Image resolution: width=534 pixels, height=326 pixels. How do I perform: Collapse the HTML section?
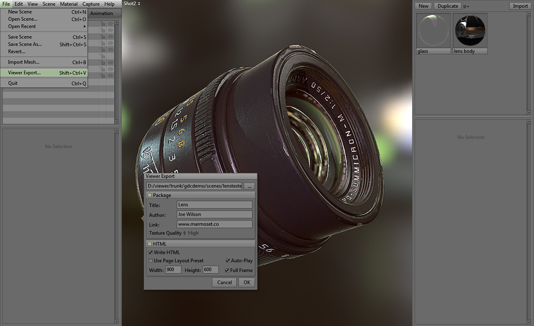[x=150, y=243]
